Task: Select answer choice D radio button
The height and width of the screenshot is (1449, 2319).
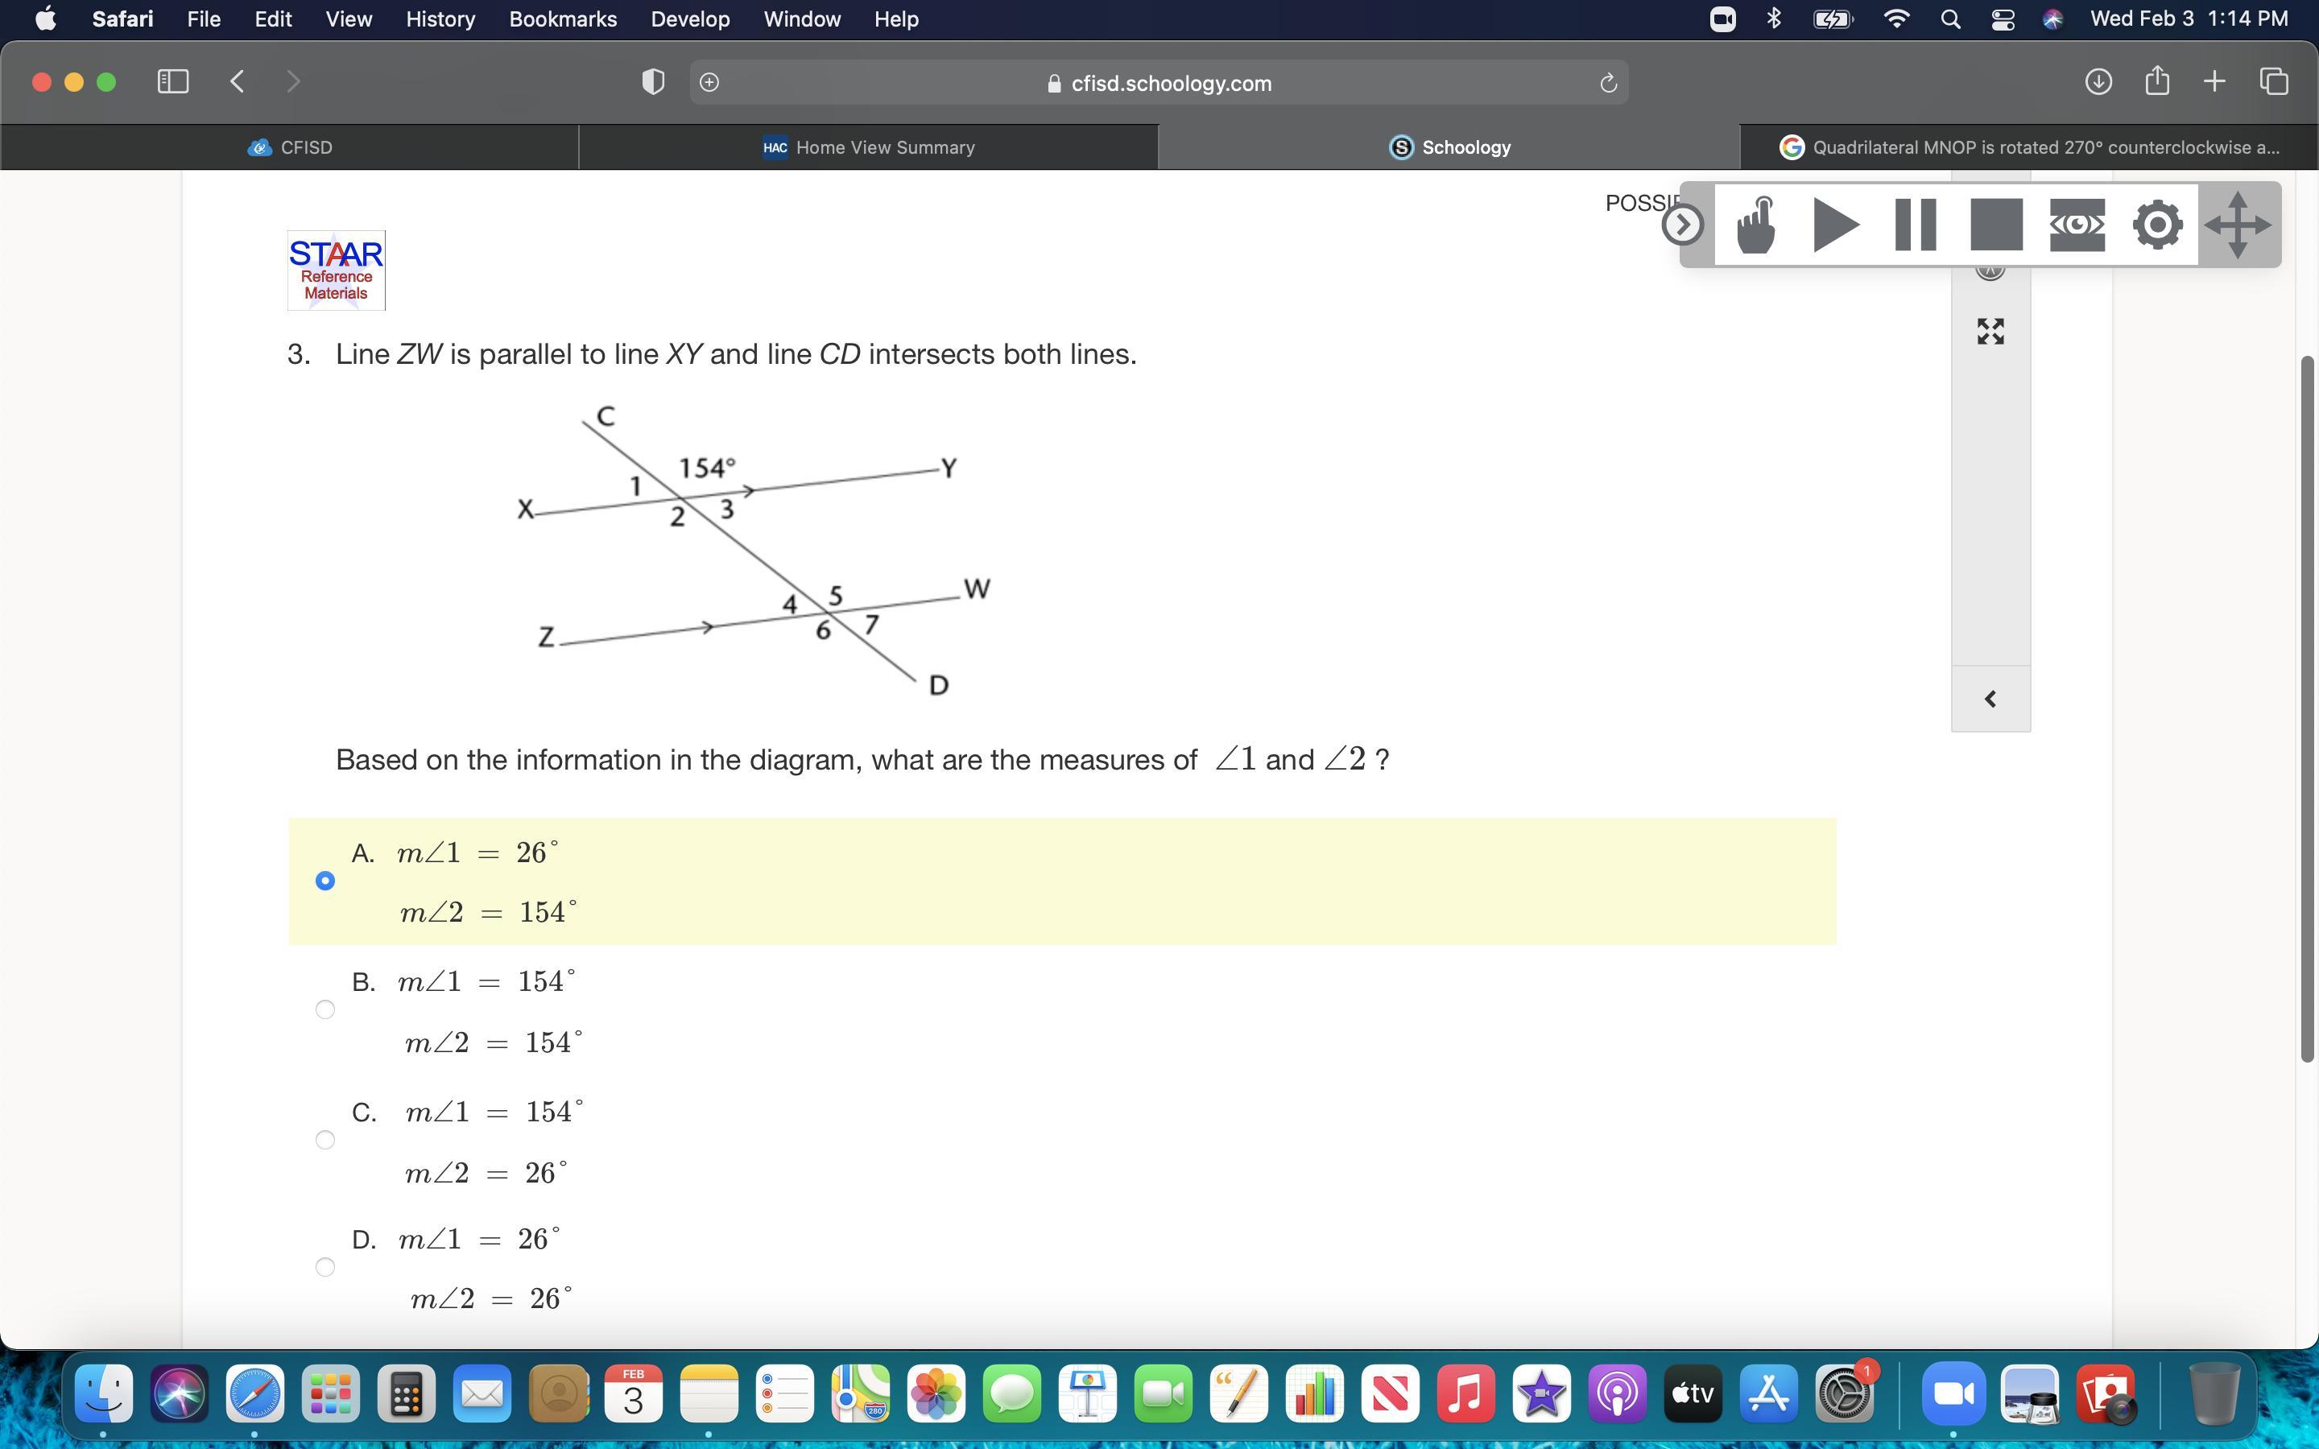Action: (324, 1268)
